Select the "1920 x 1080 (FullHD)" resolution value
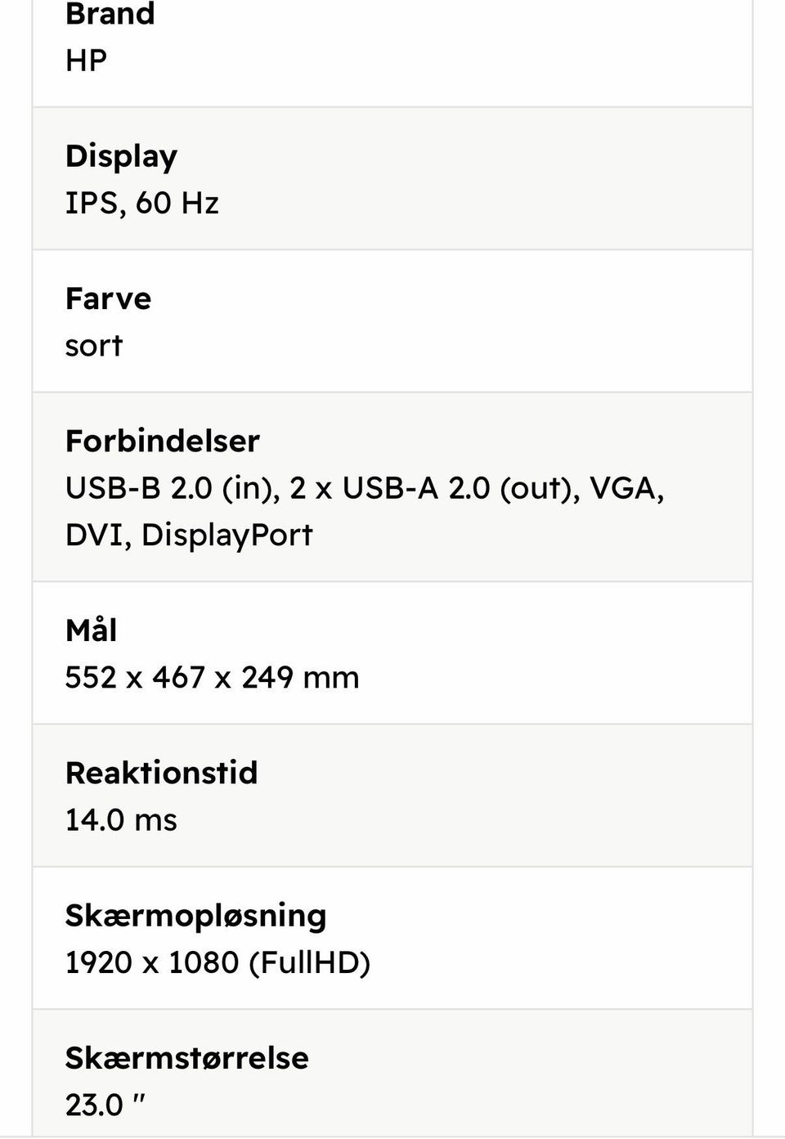Image resolution: width=785 pixels, height=1139 pixels. pyautogui.click(x=218, y=962)
